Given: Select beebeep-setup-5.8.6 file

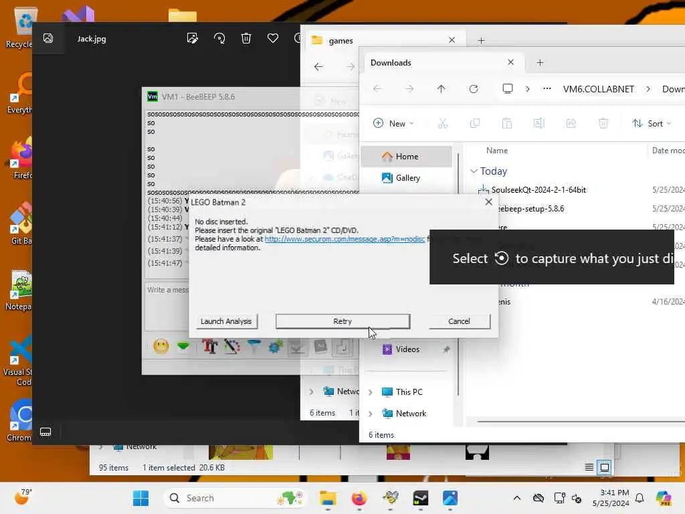Looking at the screenshot, I should click(530, 209).
